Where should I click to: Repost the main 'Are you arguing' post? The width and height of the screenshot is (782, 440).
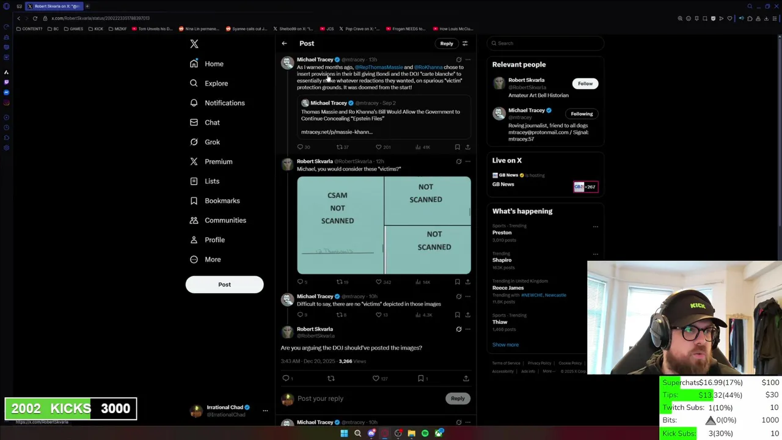331,378
